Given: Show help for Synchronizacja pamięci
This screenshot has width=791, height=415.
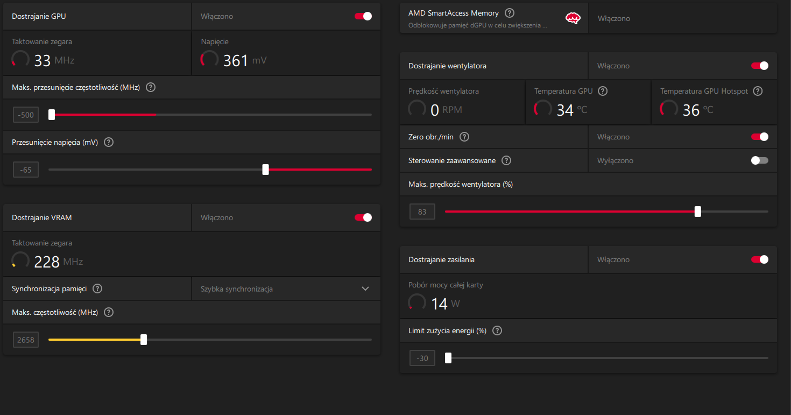Looking at the screenshot, I should (x=97, y=289).
